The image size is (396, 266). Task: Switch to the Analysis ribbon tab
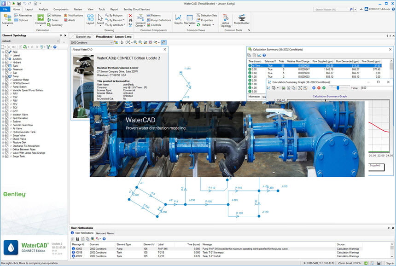[43, 9]
